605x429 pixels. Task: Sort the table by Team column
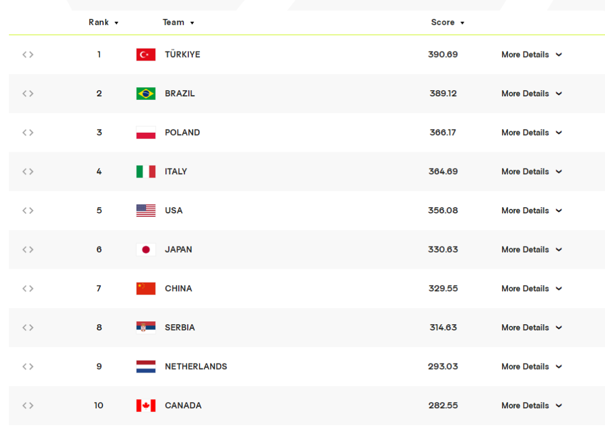[178, 22]
